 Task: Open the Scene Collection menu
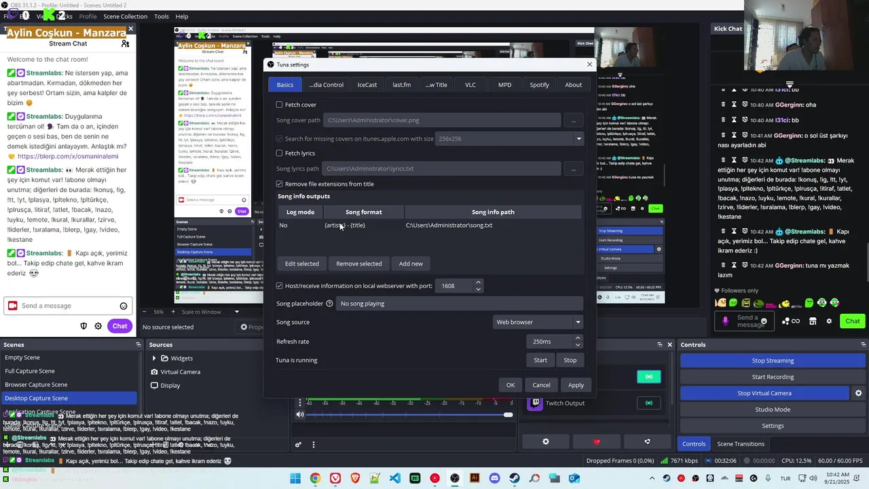[x=125, y=16]
